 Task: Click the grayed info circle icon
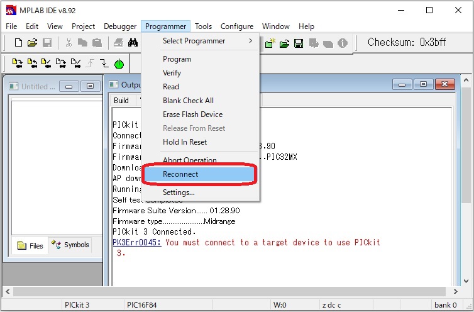click(343, 43)
